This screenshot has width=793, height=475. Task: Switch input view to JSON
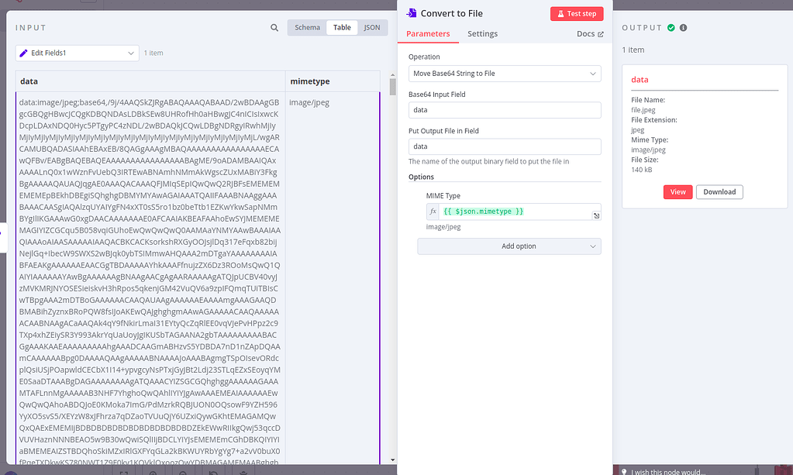point(372,26)
